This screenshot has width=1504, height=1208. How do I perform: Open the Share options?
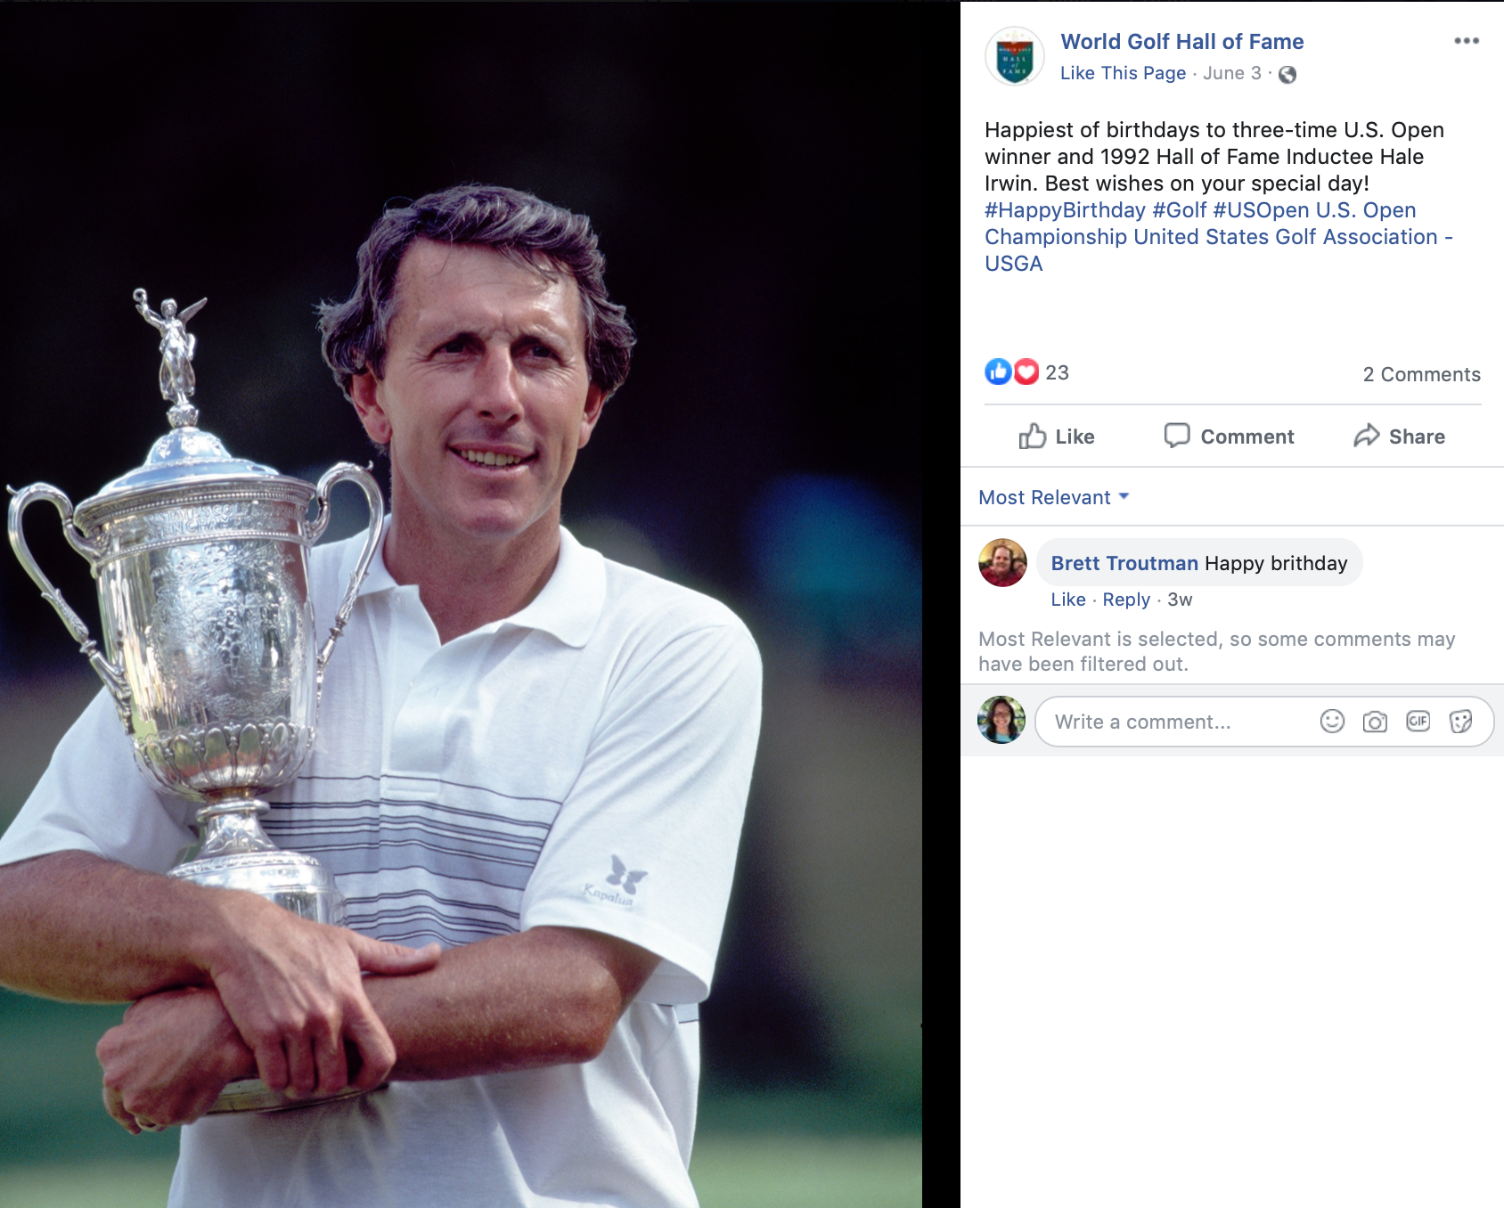pos(1399,437)
